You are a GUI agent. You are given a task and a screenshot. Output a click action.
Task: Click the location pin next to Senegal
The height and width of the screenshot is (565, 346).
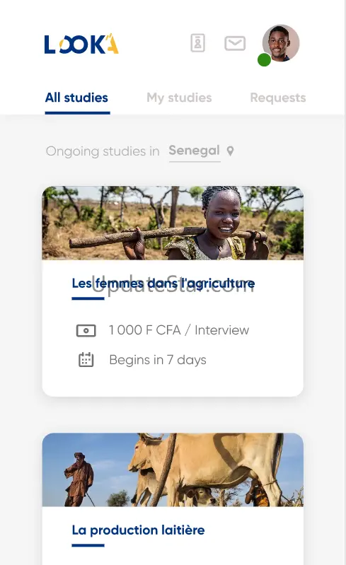tap(230, 151)
